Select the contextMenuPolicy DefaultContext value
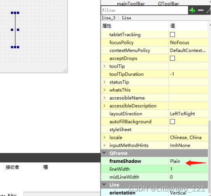The height and width of the screenshot is (196, 211). 188,50
